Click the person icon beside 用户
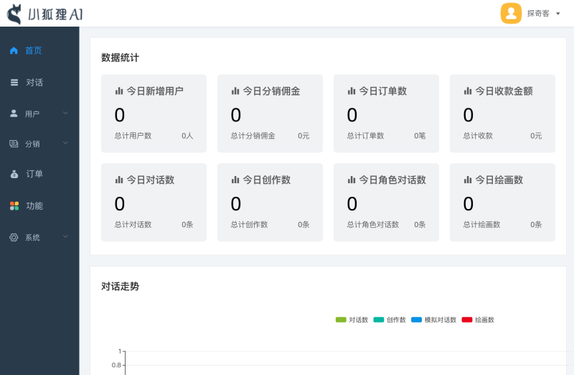574x375 pixels. pyautogui.click(x=14, y=114)
